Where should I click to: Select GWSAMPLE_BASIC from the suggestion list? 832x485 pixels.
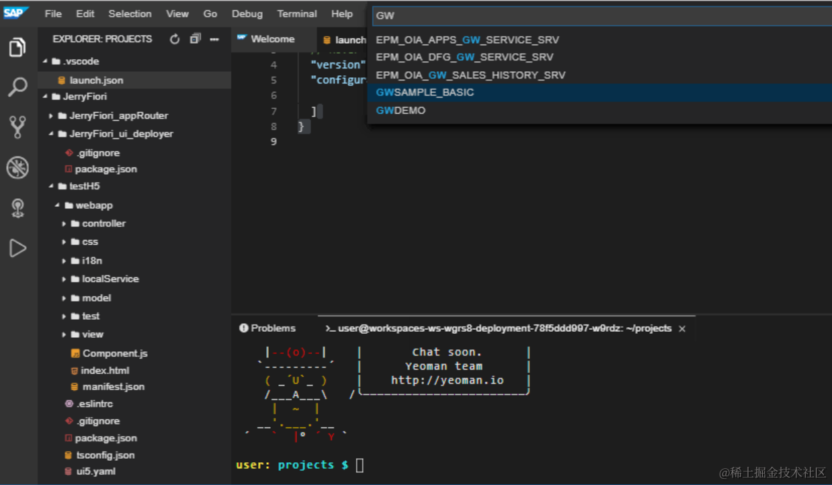(x=425, y=92)
